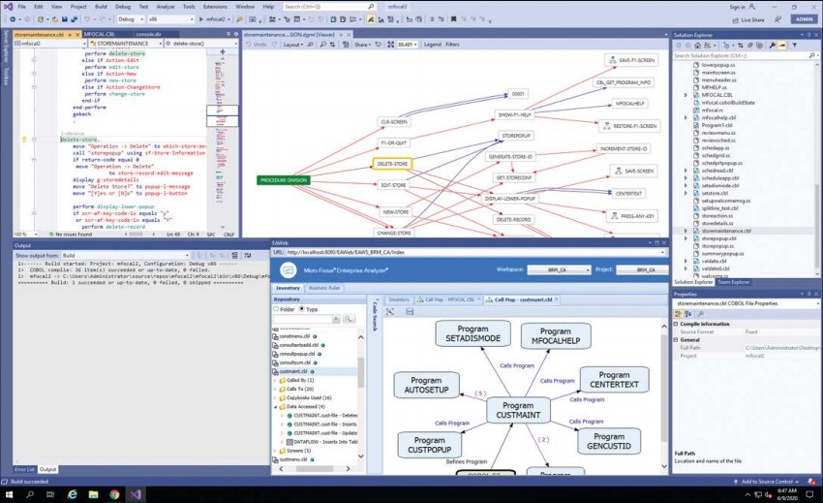The width and height of the screenshot is (823, 503).
Task: Click the Toggle Word Wrap icon in Output toolbar
Action: point(247,256)
